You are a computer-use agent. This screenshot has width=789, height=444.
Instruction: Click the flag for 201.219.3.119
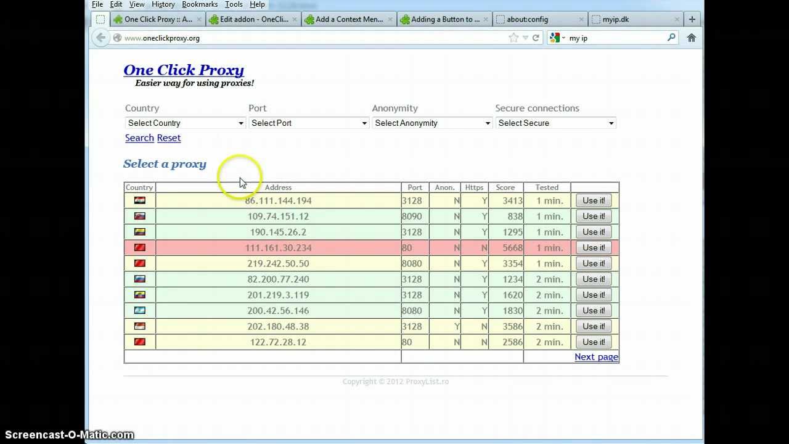tap(140, 295)
